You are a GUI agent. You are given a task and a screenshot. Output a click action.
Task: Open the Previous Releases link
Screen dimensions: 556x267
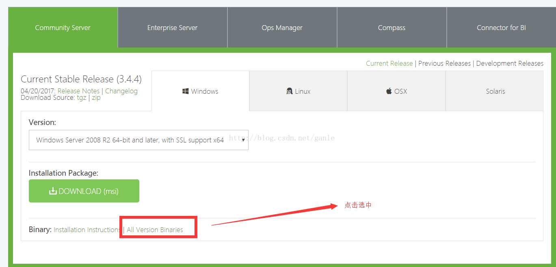pos(444,63)
